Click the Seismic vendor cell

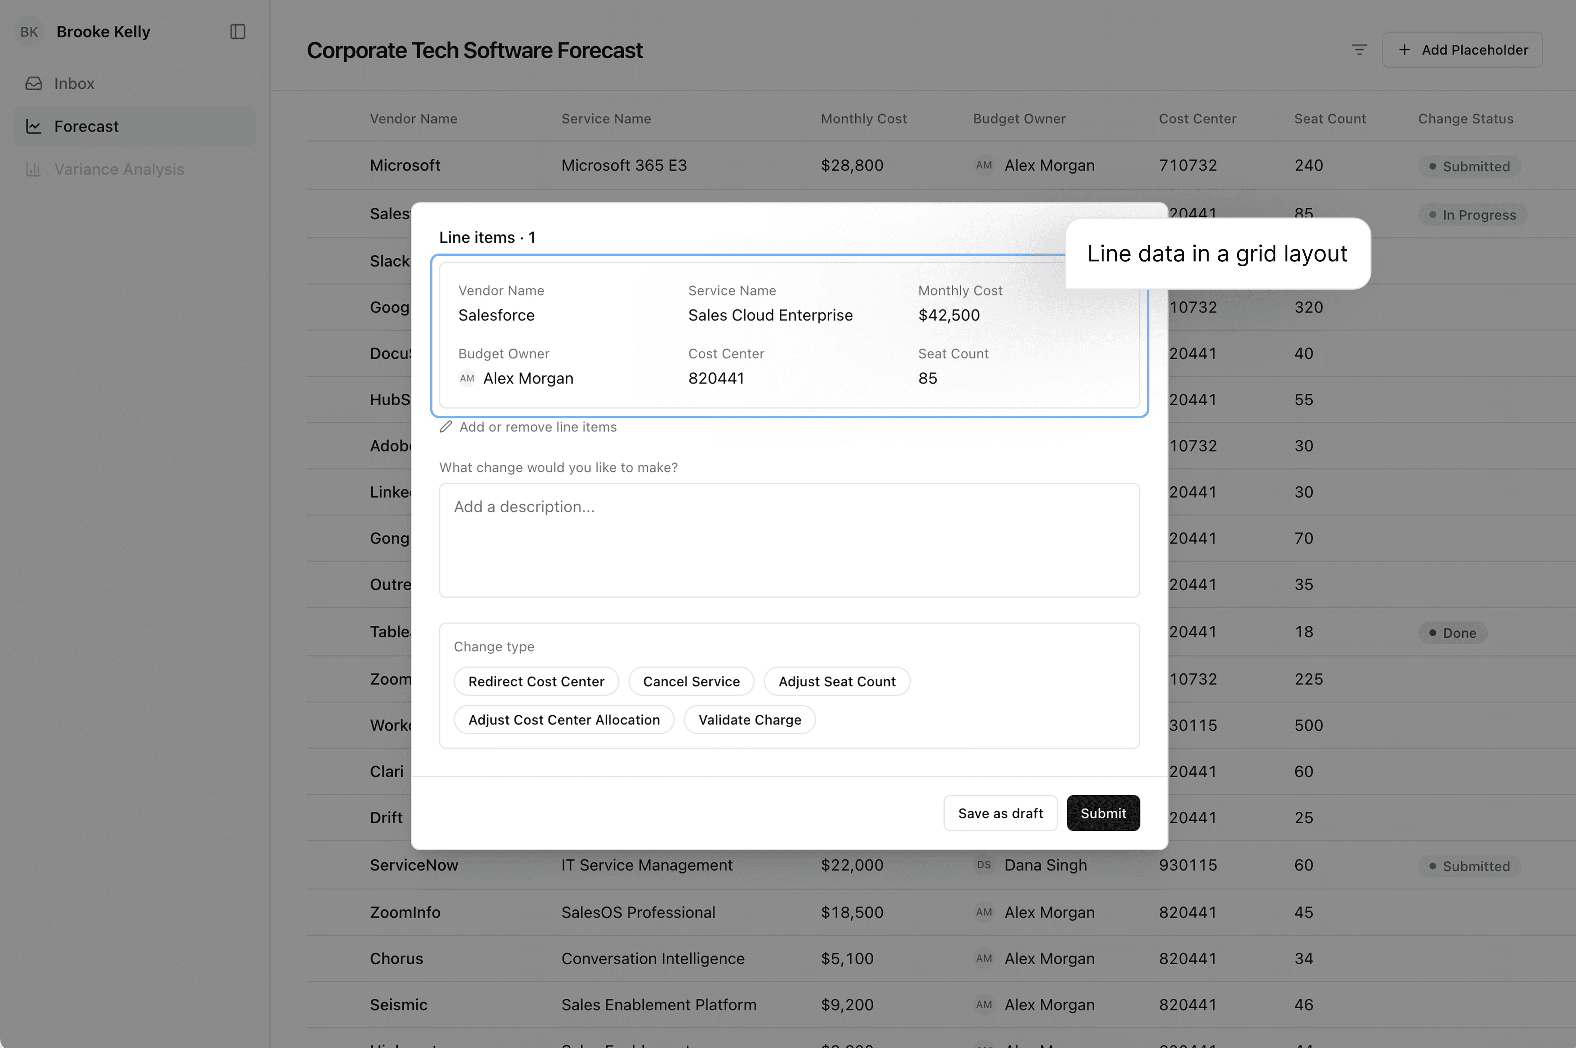pos(399,1004)
